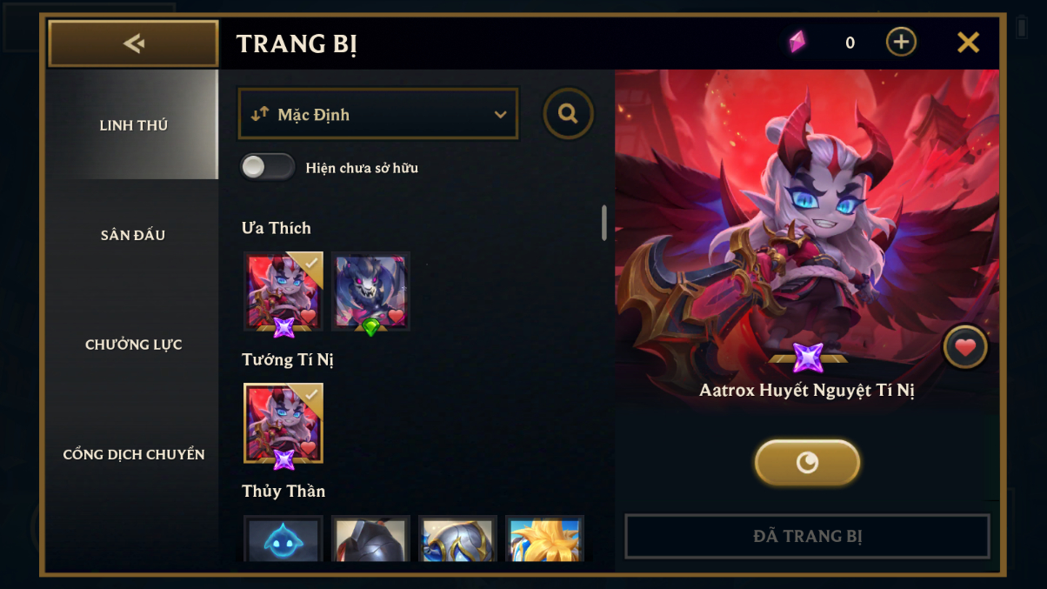Click the dropdown chevron arrow of Mặc Định
Viewport: 1047px width, 589px height.
click(500, 115)
